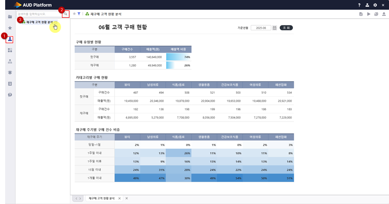The height and width of the screenshot is (204, 389).
Task: Click the search magnifier button
Action: pos(66,15)
